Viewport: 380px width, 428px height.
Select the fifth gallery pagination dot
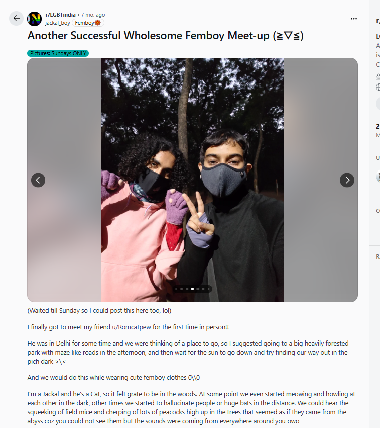198,289
